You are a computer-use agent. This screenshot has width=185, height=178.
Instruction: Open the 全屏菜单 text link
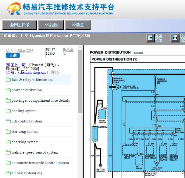point(159,38)
